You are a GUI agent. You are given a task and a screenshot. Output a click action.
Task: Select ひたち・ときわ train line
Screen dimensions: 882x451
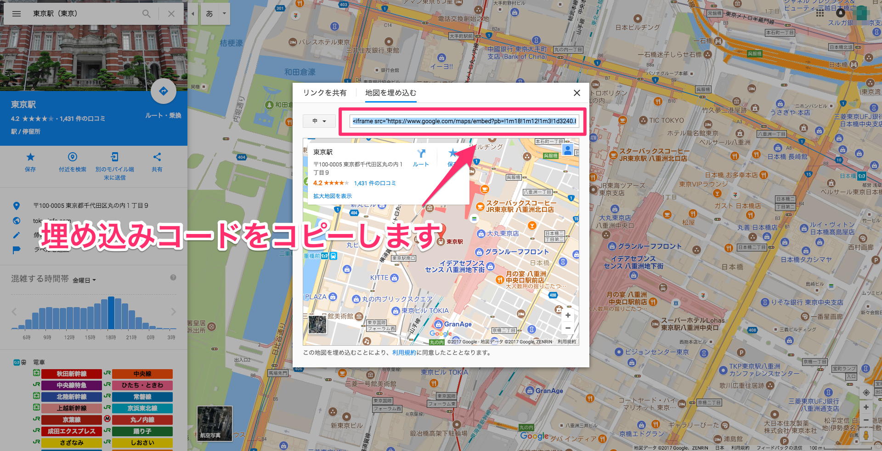tap(142, 385)
